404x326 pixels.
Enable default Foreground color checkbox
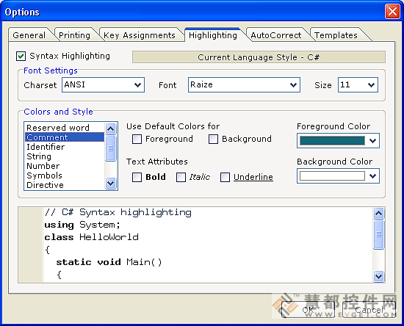point(137,139)
